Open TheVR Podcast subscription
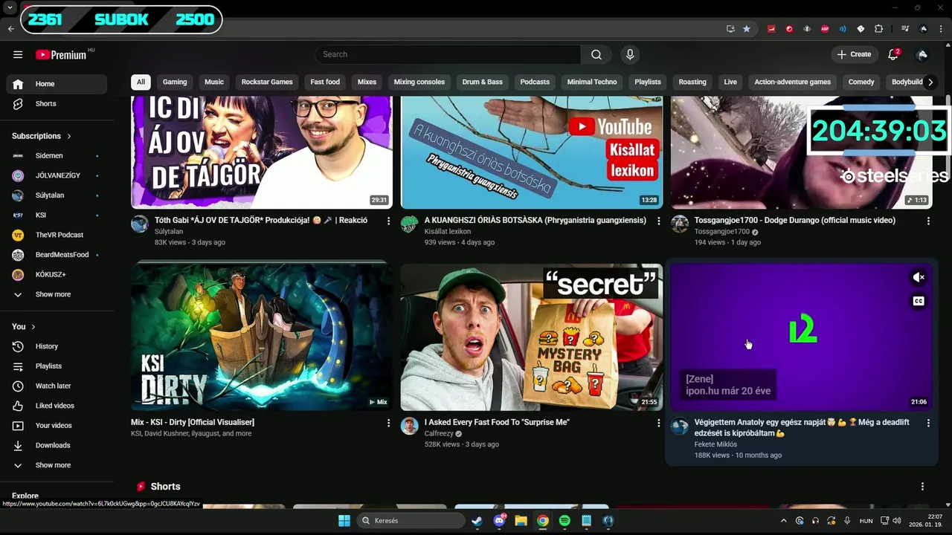Screen dimensions: 952x535 coord(57,235)
